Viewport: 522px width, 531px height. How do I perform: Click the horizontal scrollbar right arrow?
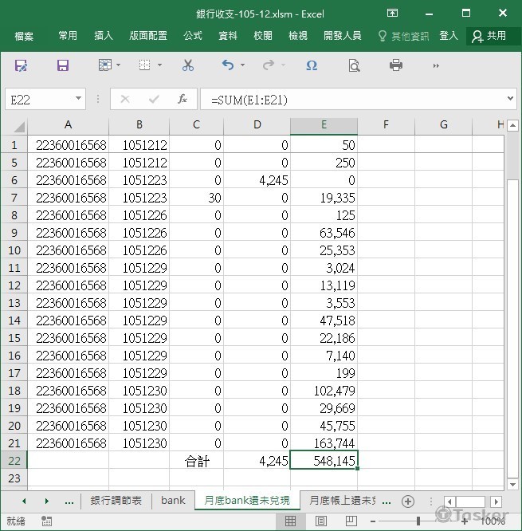pyautogui.click(x=496, y=501)
